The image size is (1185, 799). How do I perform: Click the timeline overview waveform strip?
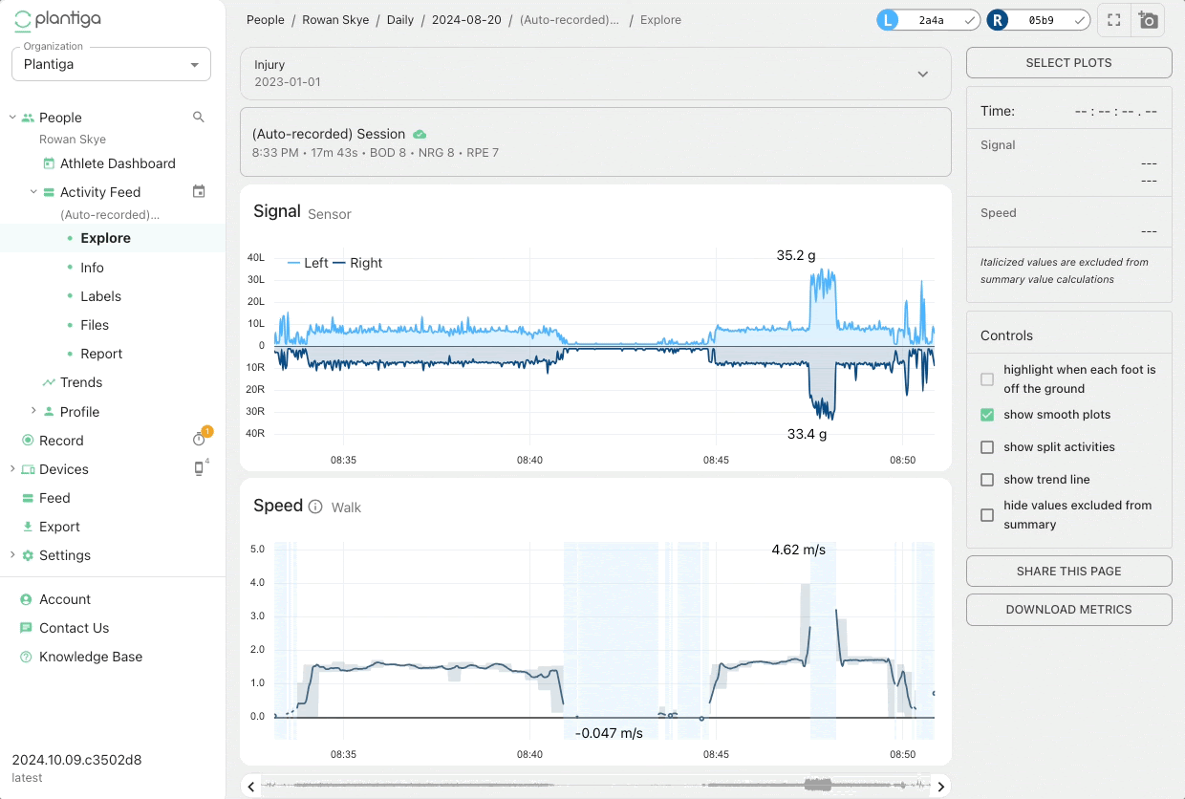tap(595, 786)
